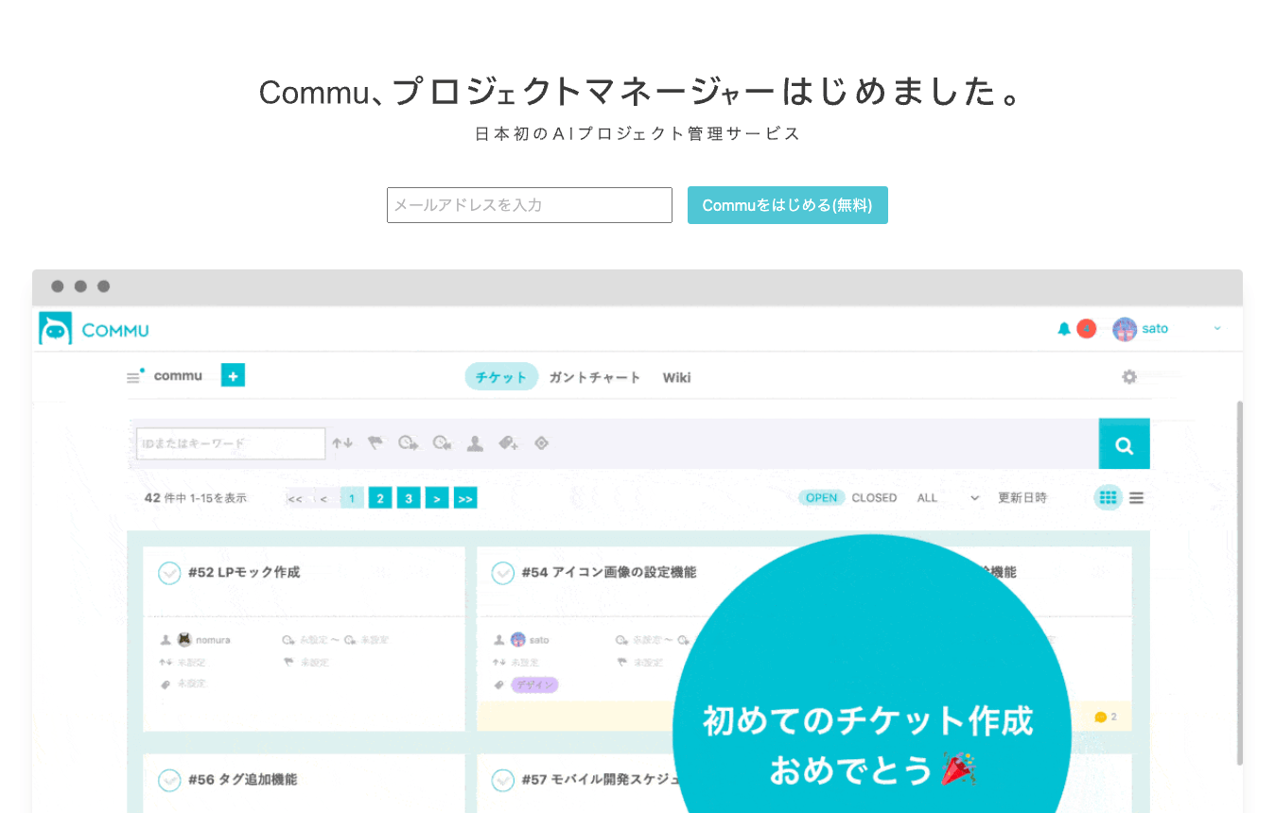Viewport: 1275px width, 813px height.
Task: Check off ticket #56 タグ追加機能
Action: coord(169,780)
